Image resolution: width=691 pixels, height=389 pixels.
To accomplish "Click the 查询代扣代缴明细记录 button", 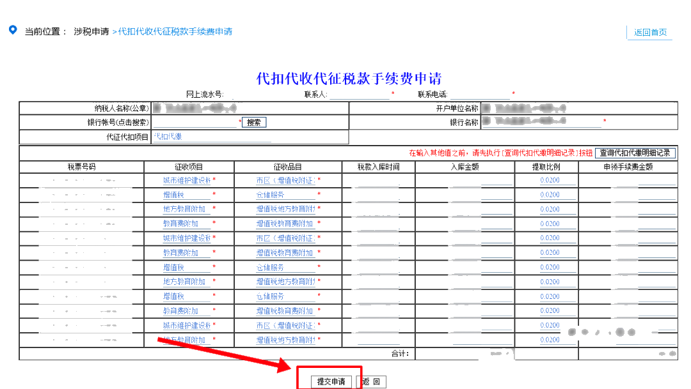I will pyautogui.click(x=635, y=153).
